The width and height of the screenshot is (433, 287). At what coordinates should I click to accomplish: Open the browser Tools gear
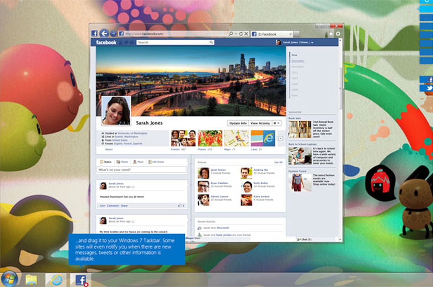pyautogui.click(x=338, y=34)
